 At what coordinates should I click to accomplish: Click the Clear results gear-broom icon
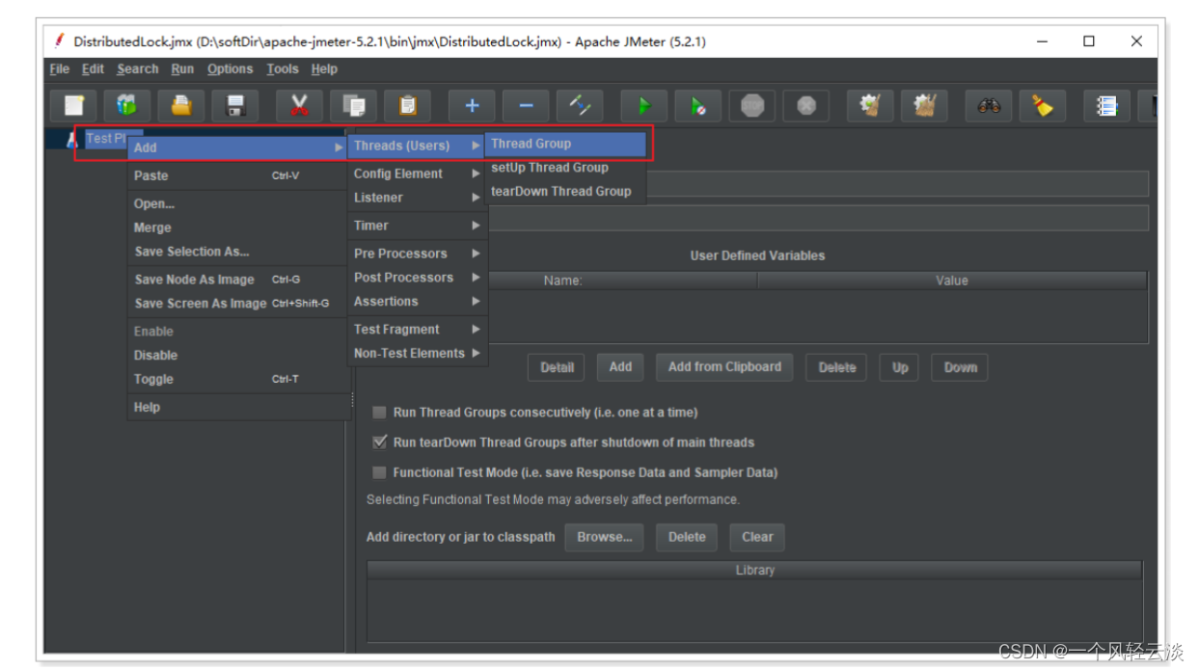(x=870, y=105)
